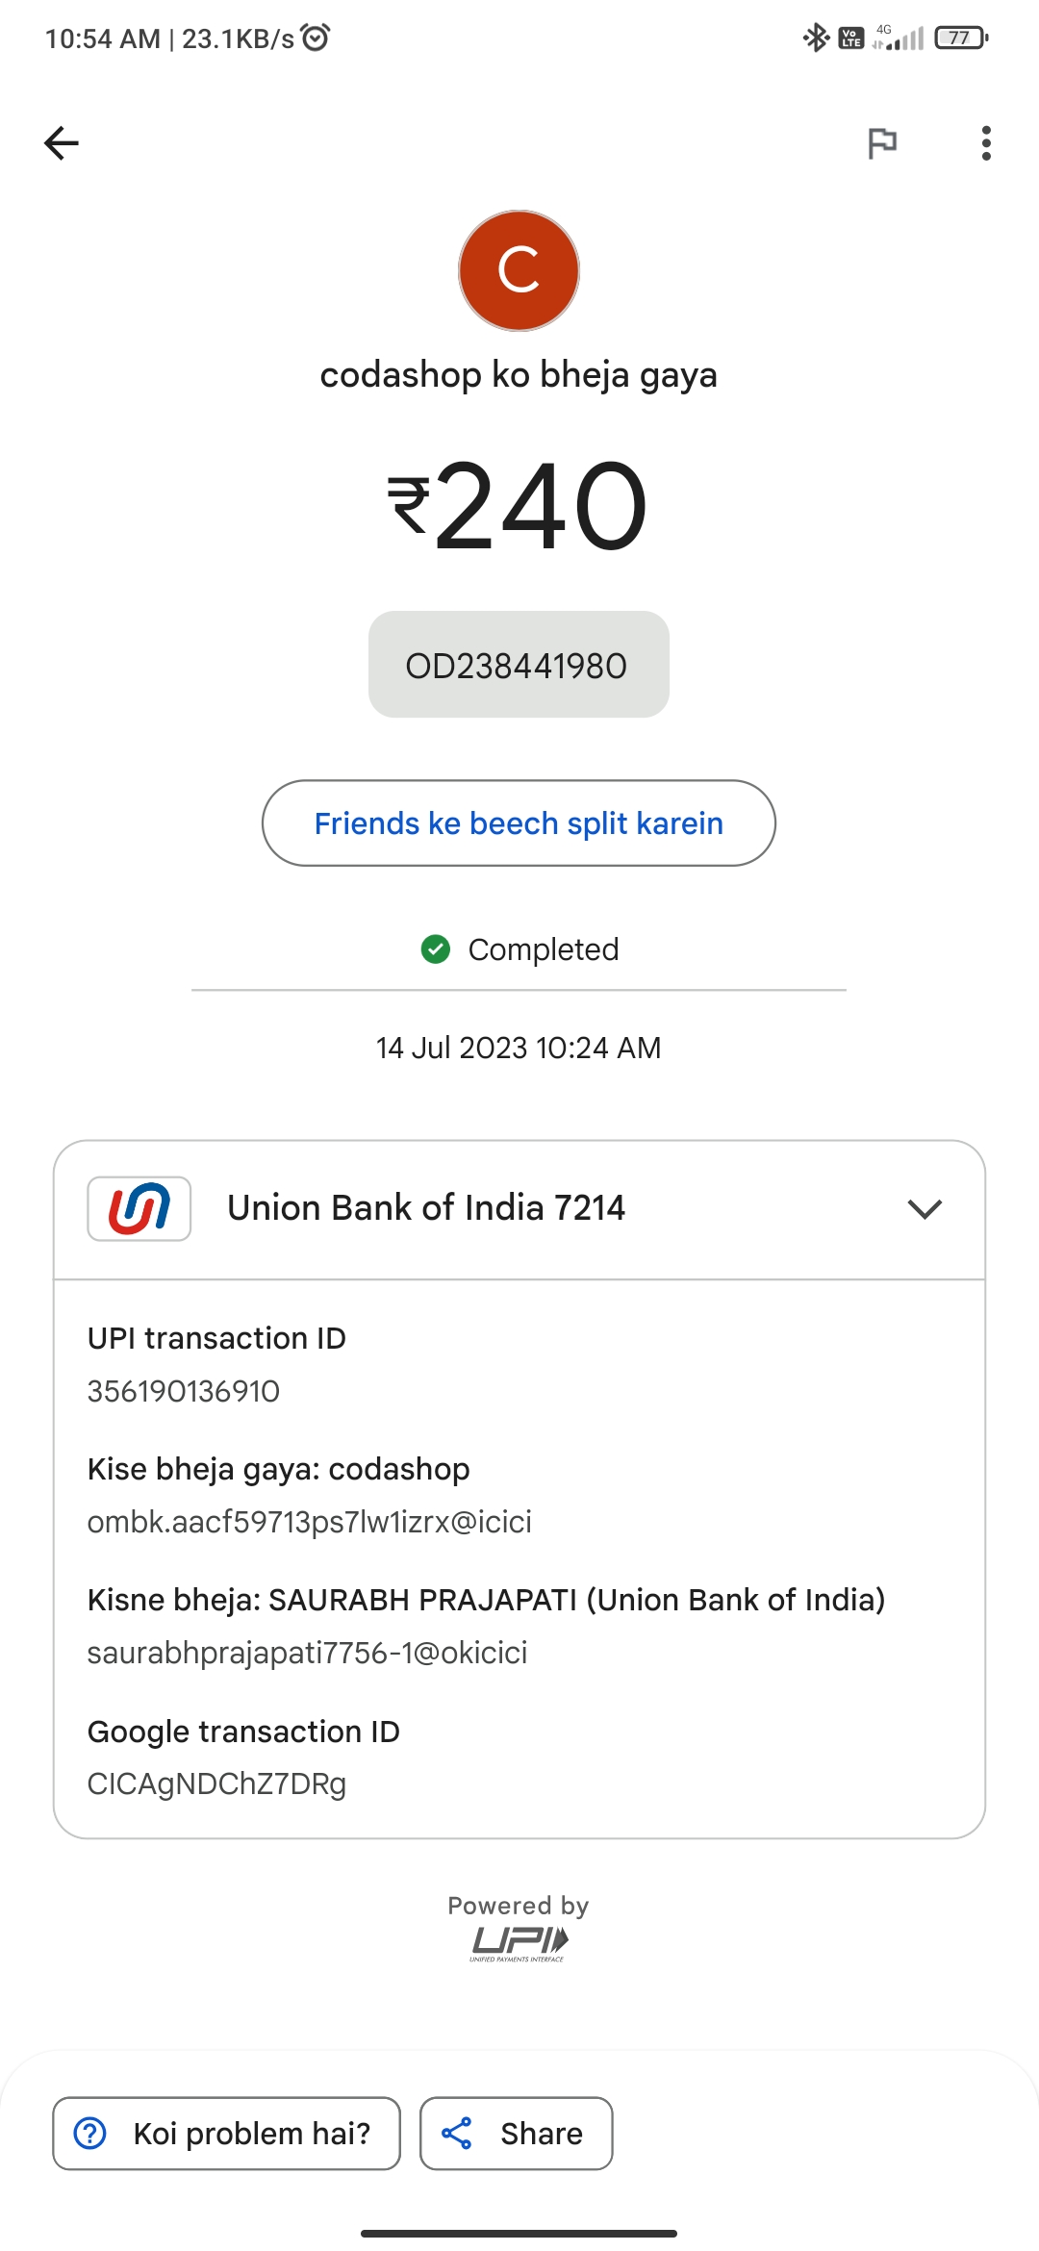Tap the sender UPI ID saurabhprajapati7756-1@okicici
Image resolution: width=1039 pixels, height=2251 pixels.
pos(307,1653)
